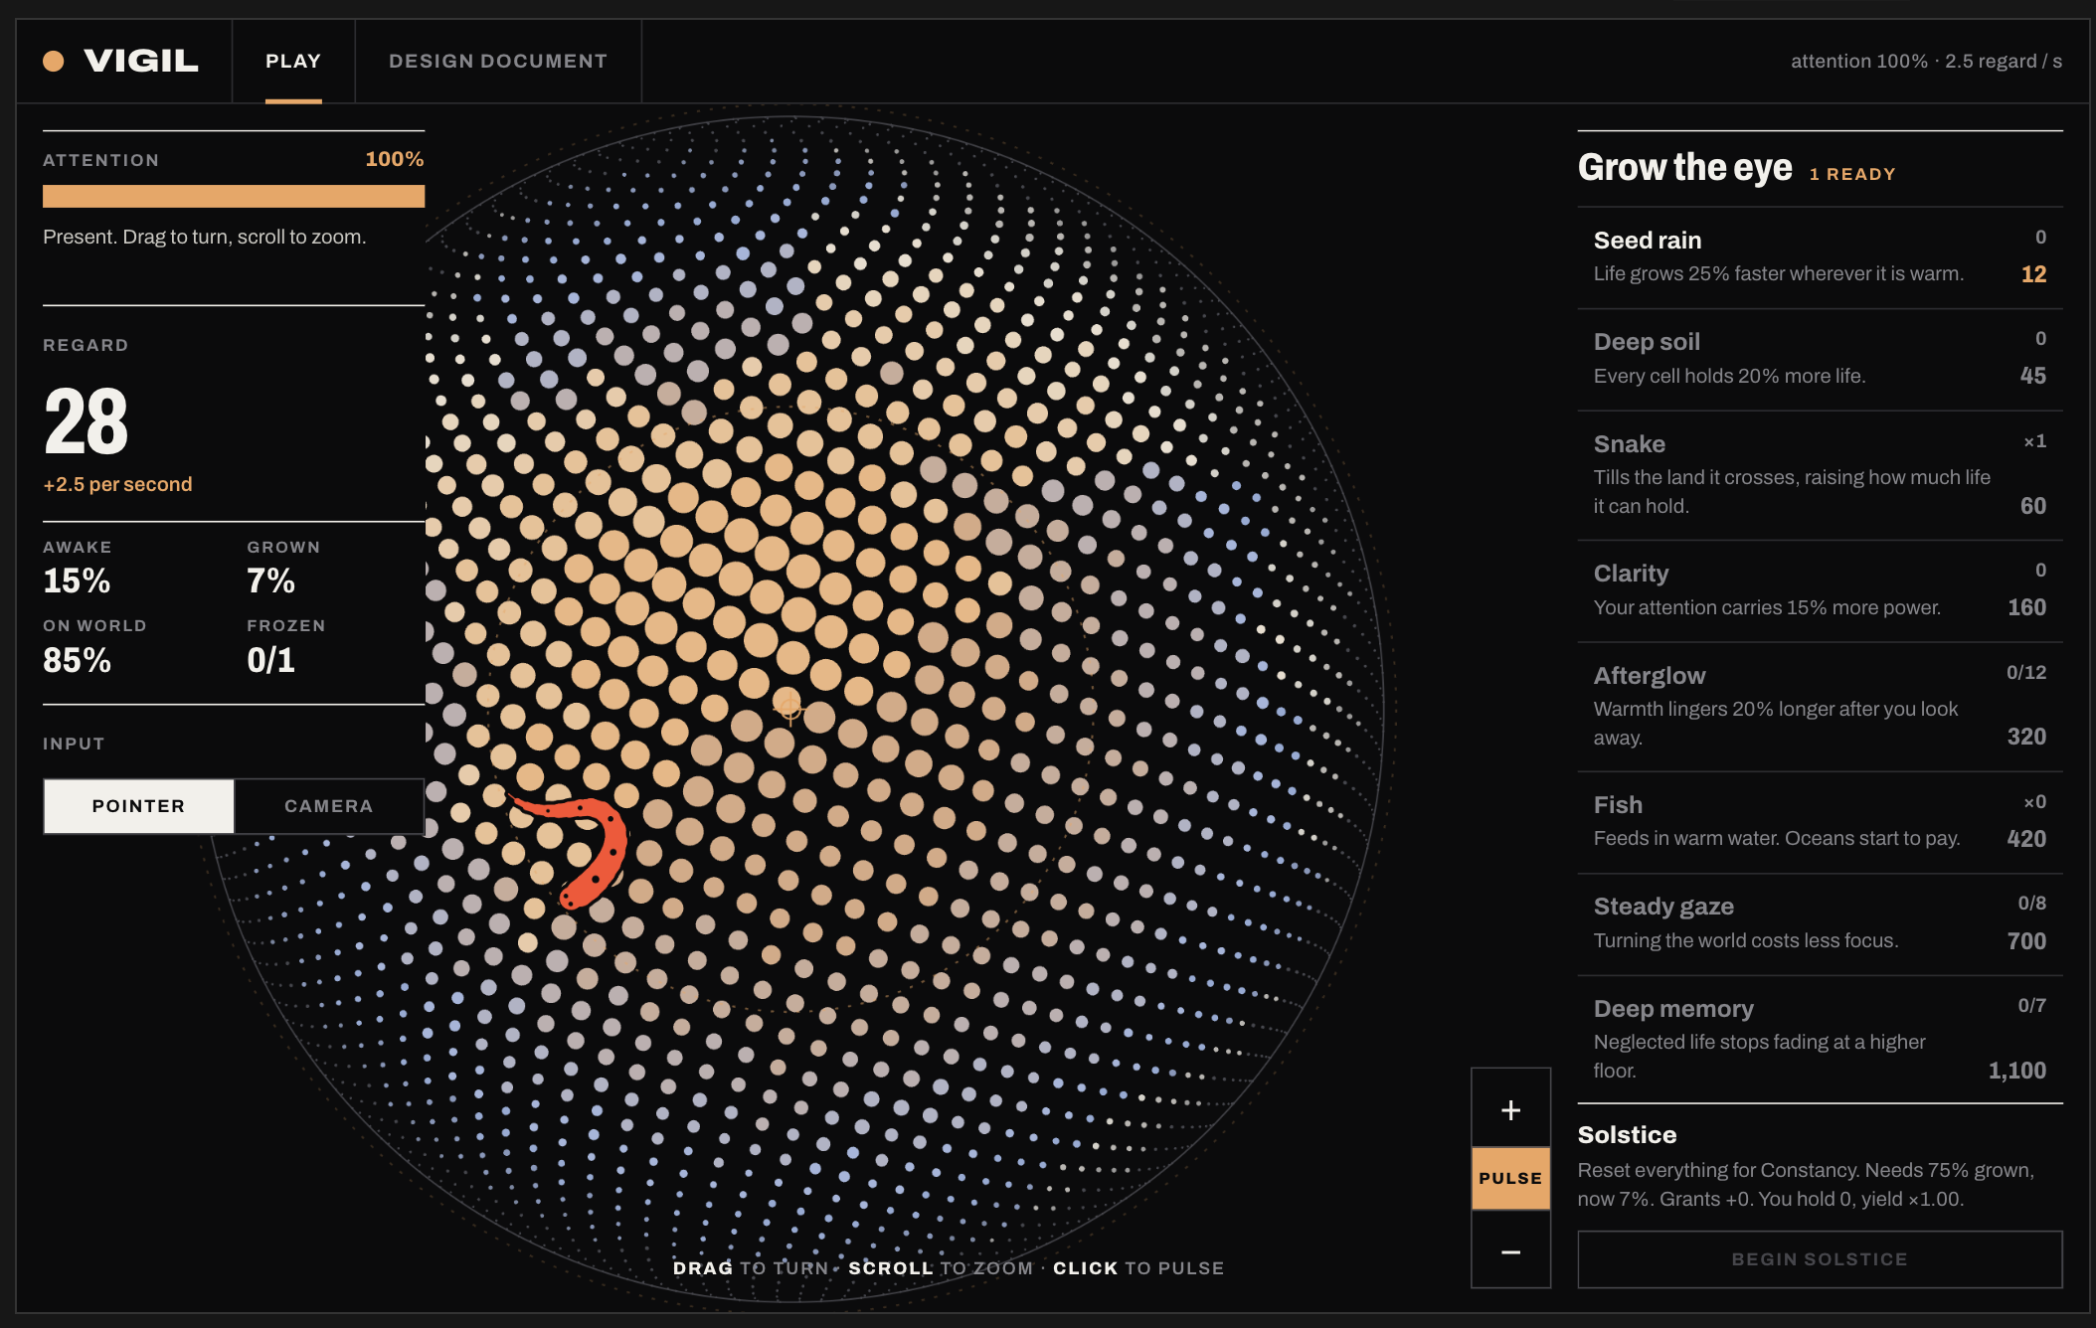Buy the Fish upgrade for 420
Screen dimensions: 2096x1328
click(1820, 822)
